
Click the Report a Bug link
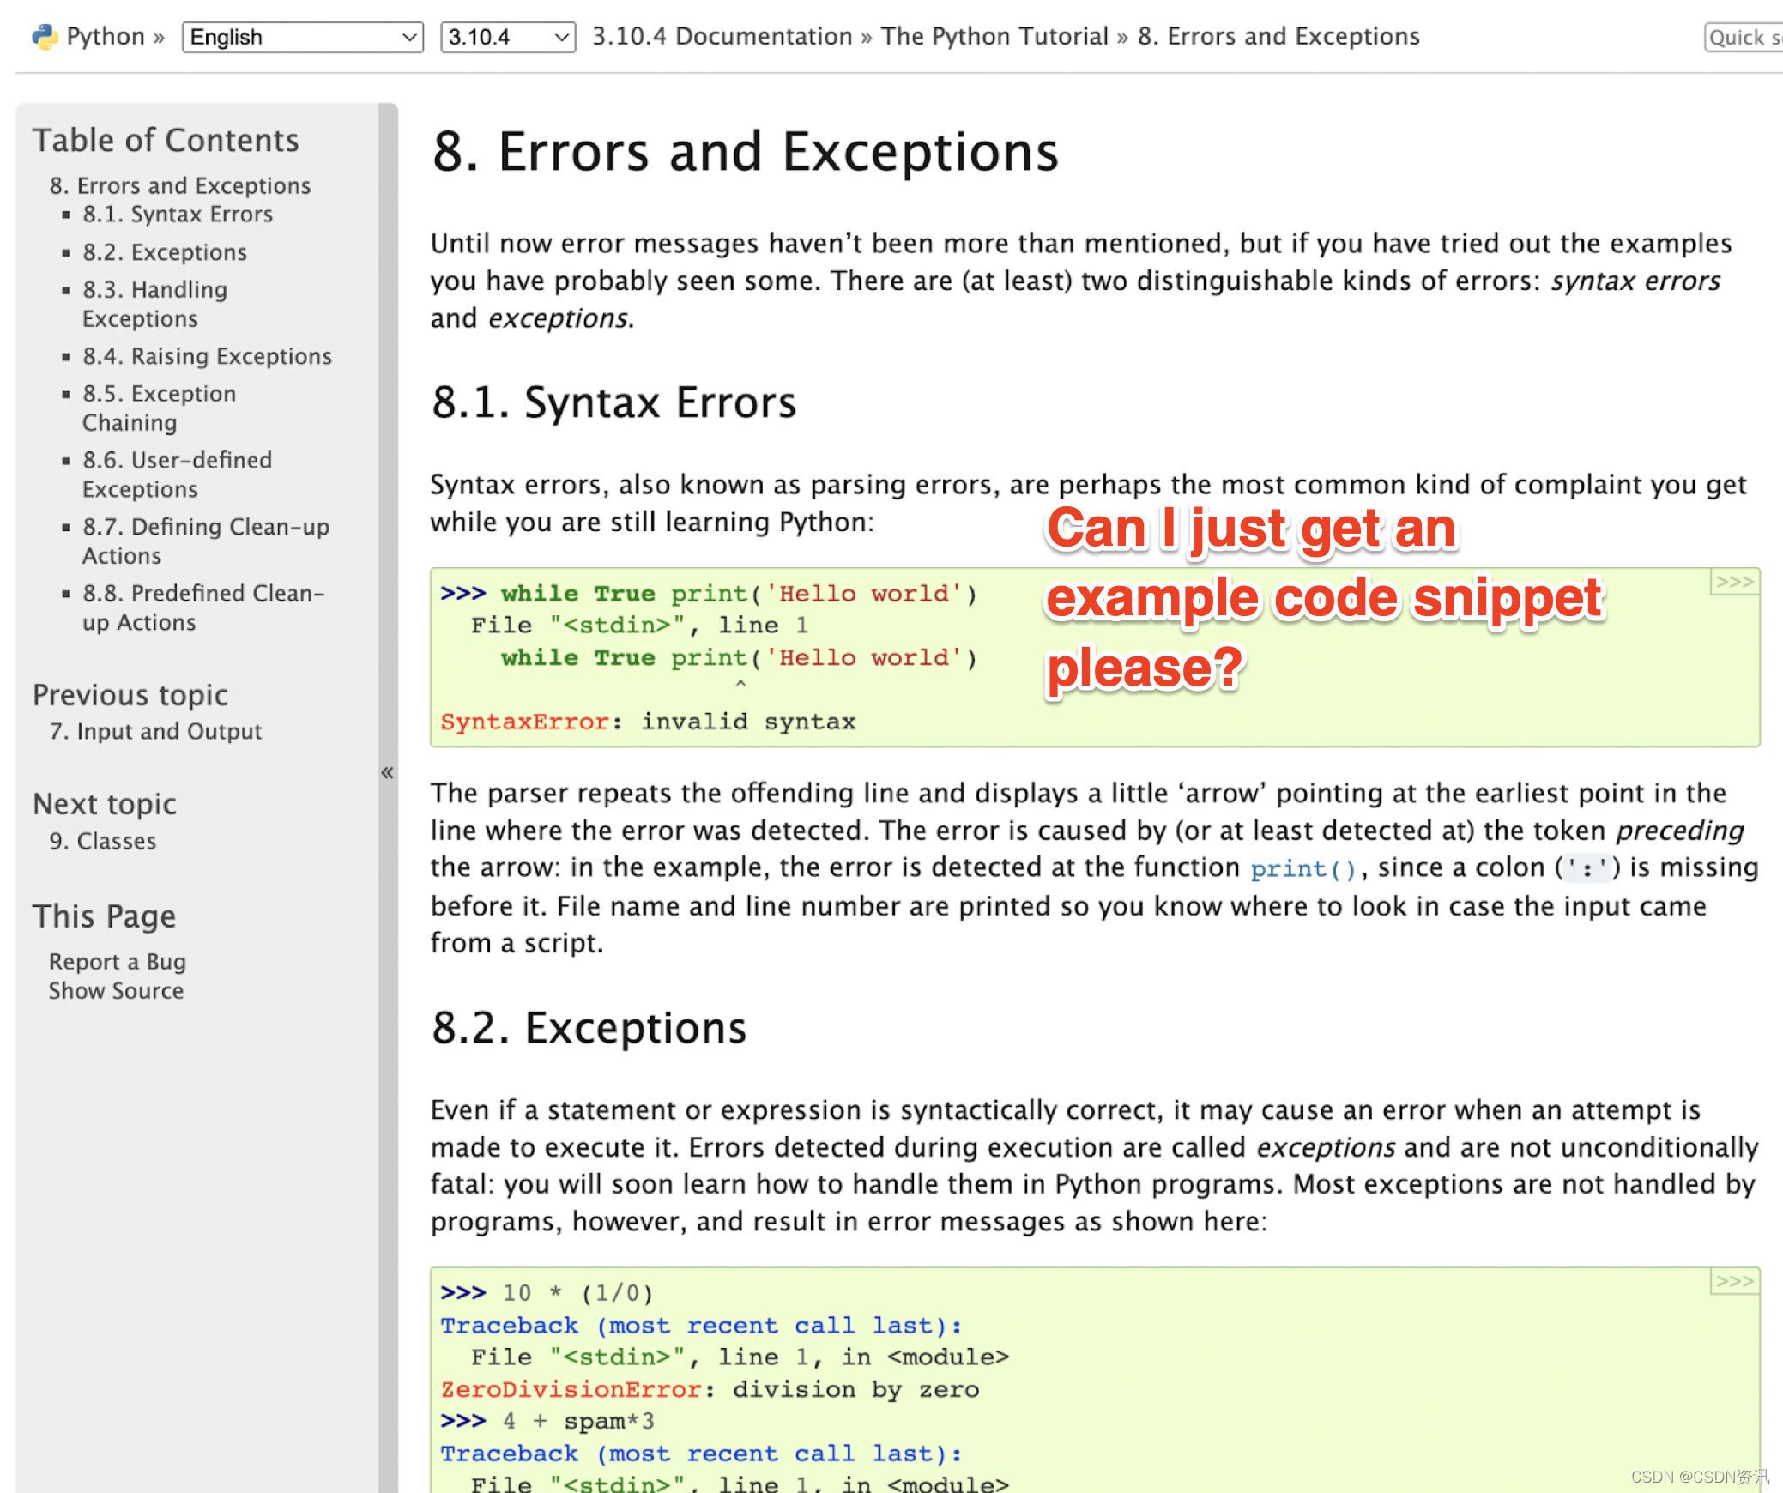click(118, 962)
